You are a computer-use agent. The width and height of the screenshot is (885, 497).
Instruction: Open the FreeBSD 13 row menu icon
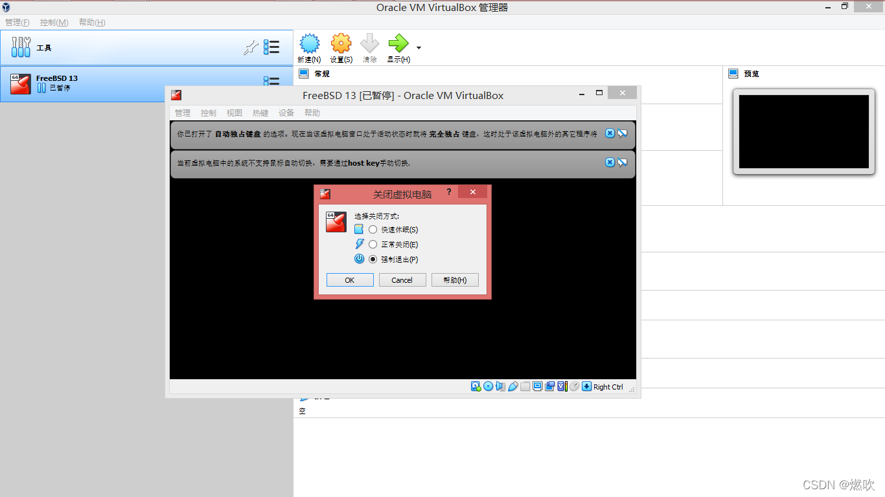pyautogui.click(x=271, y=81)
